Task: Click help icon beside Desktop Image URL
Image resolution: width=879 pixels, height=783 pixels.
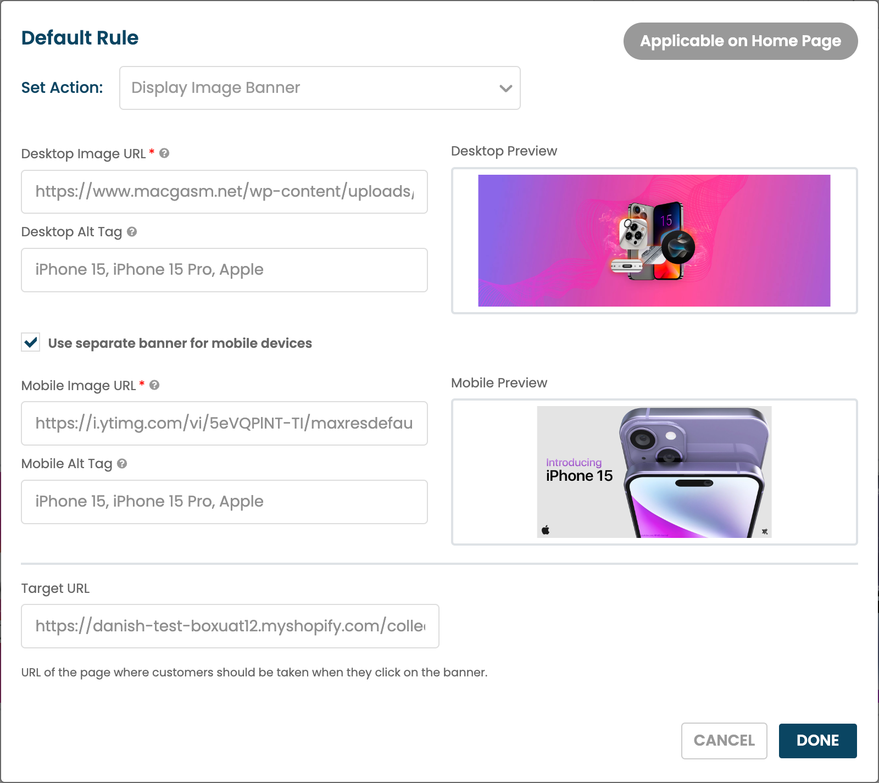Action: (164, 153)
